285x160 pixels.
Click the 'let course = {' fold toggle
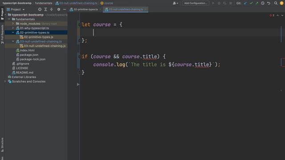point(79,24)
